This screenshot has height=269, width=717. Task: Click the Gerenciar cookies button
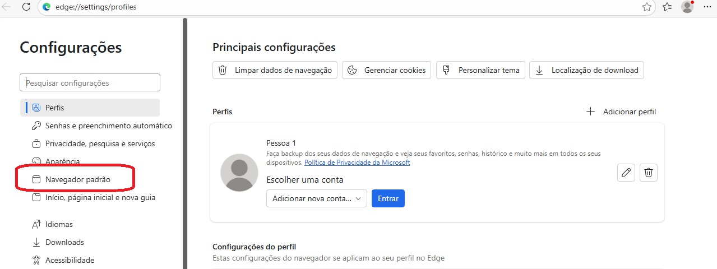[x=386, y=70]
